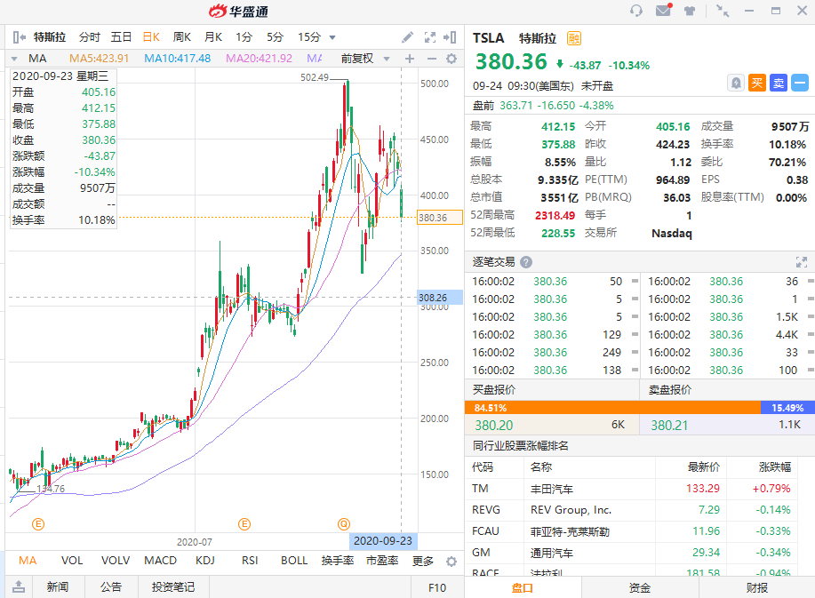The height and width of the screenshot is (598, 815).
Task: Select the pencil drawing tool
Action: [x=407, y=37]
